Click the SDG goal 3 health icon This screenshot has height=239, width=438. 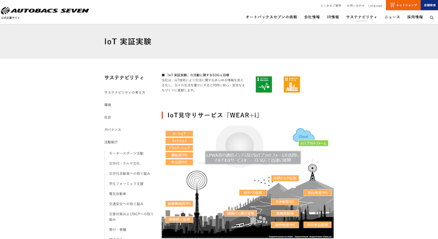264,84
